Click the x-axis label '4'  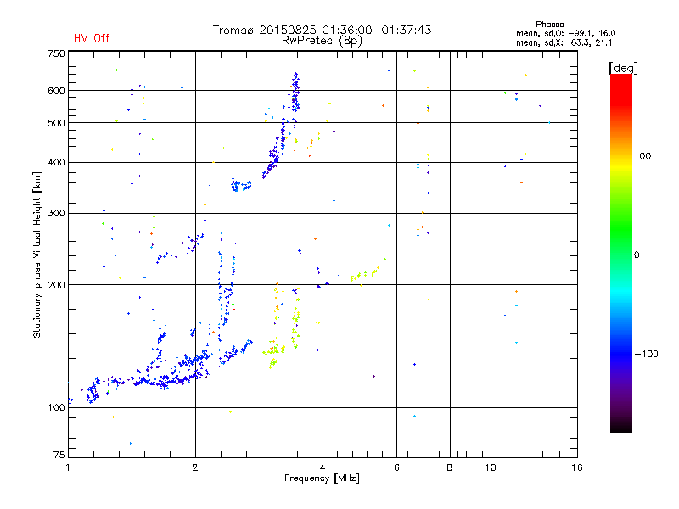tap(323, 467)
